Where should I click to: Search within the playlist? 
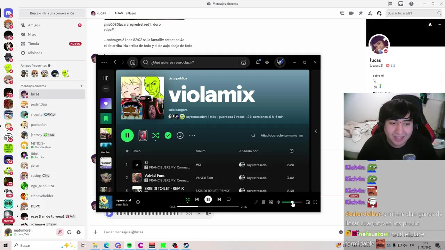[x=253, y=135]
